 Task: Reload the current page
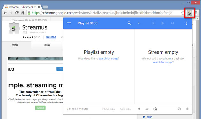coord(17,13)
